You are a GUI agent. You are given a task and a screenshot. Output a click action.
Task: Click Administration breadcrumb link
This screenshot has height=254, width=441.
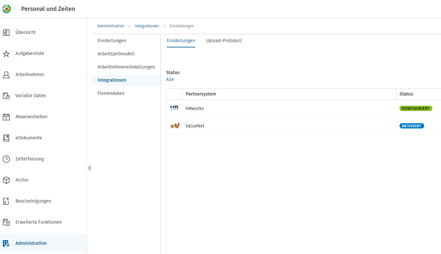coord(111,26)
